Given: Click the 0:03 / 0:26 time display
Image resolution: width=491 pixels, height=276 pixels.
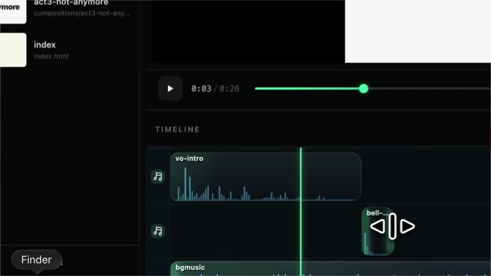Looking at the screenshot, I should click(x=215, y=89).
